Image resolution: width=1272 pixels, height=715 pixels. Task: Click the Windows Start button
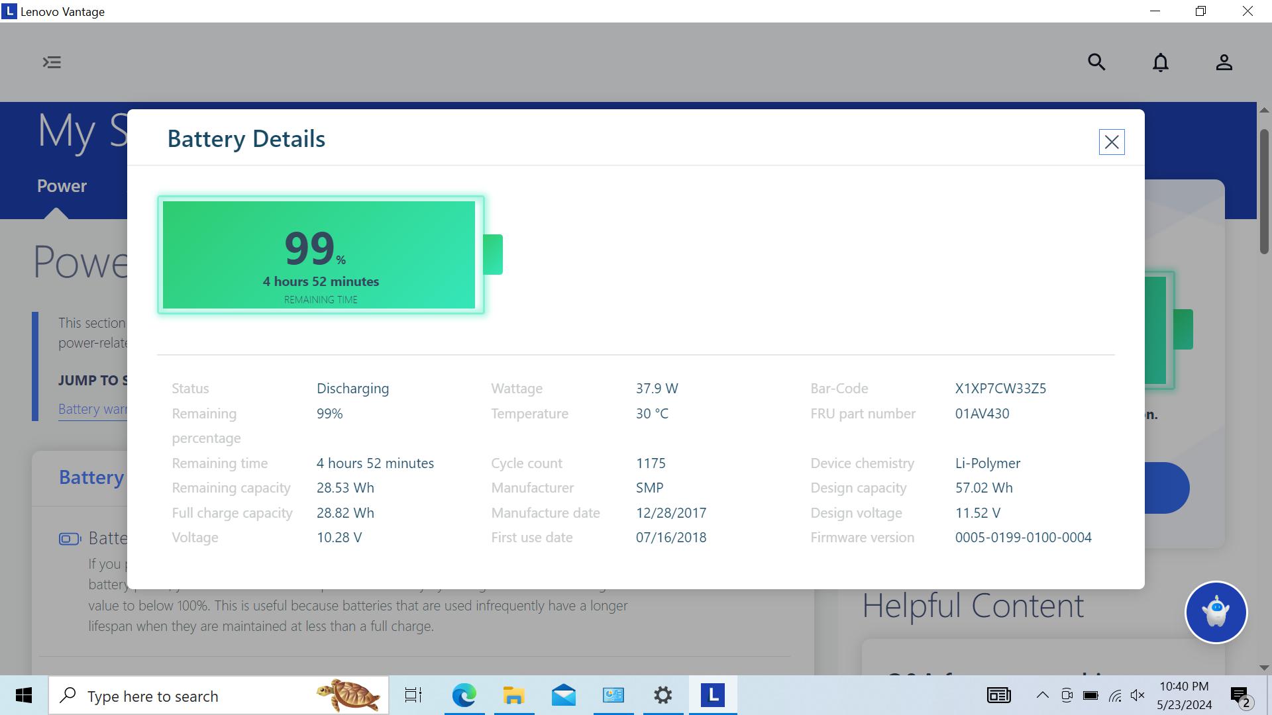click(x=24, y=695)
